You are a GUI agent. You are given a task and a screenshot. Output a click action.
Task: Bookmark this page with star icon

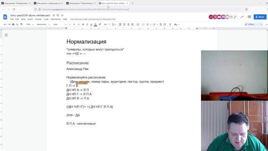pyautogui.click(x=247, y=9)
